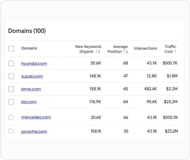Screen dimensions: 190x160
Task: Open the mercedes.com domain link
Action: [x=36, y=117]
